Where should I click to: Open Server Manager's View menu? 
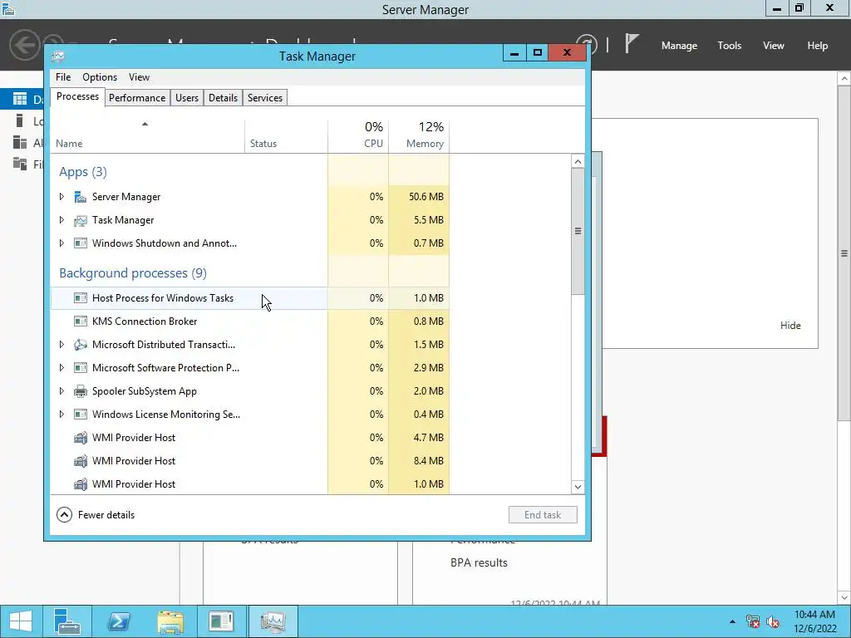(774, 46)
